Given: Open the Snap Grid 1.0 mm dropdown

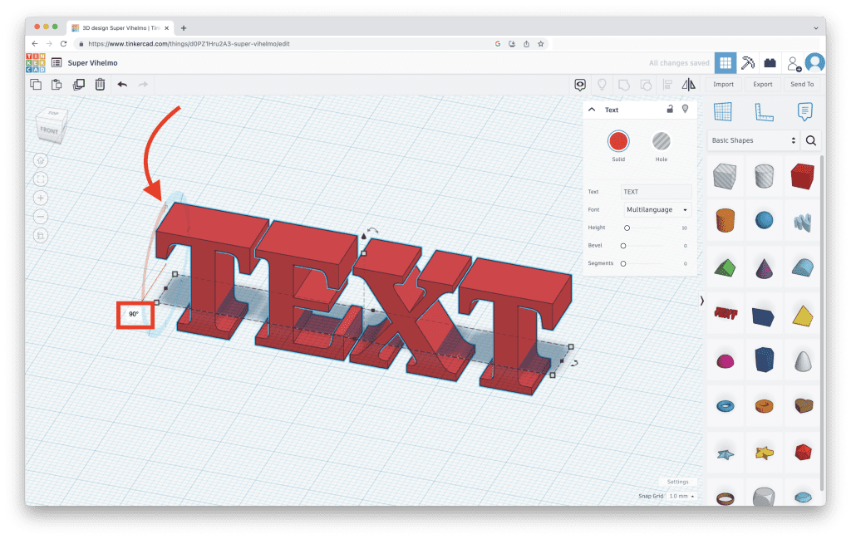Looking at the screenshot, I should (681, 496).
